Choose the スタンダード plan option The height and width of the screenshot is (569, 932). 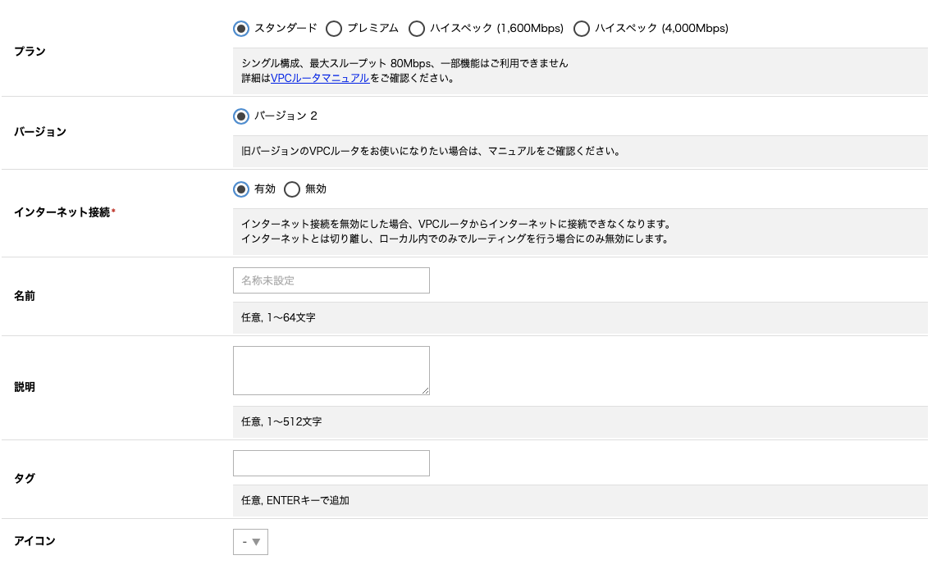240,28
